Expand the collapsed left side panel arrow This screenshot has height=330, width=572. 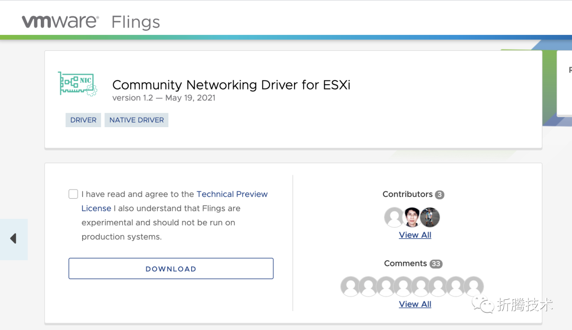14,239
